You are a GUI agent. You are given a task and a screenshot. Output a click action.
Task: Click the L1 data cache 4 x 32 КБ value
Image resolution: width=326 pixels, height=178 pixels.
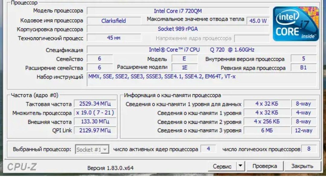tap(267, 104)
